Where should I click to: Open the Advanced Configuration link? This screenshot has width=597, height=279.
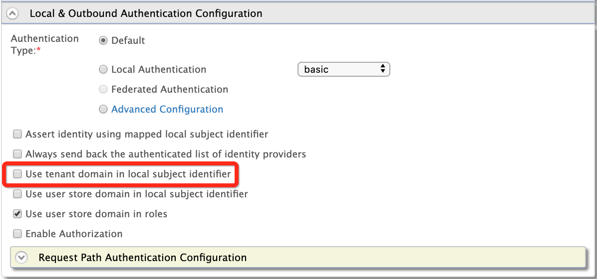click(167, 110)
